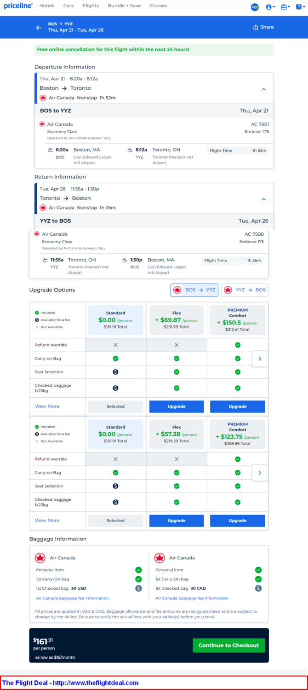Click the Priceline logo
This screenshot has height=690, width=308.
[x=18, y=6]
